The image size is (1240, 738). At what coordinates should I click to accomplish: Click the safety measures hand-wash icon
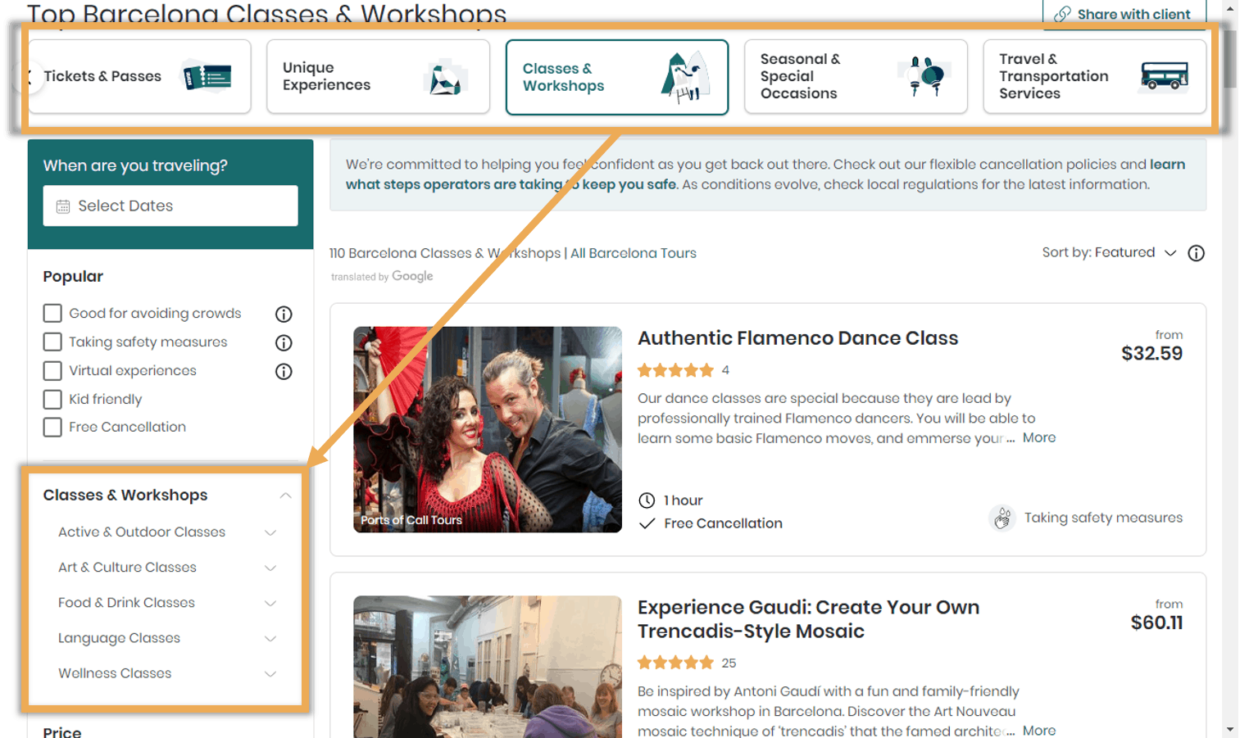pyautogui.click(x=1002, y=518)
